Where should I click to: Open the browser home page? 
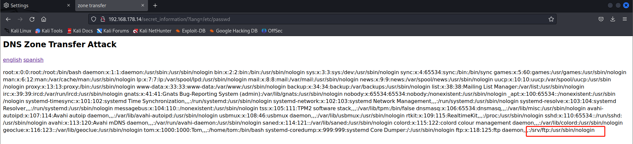coord(44,19)
